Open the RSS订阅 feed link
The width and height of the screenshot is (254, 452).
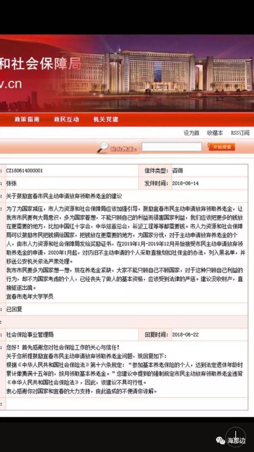click(240, 133)
